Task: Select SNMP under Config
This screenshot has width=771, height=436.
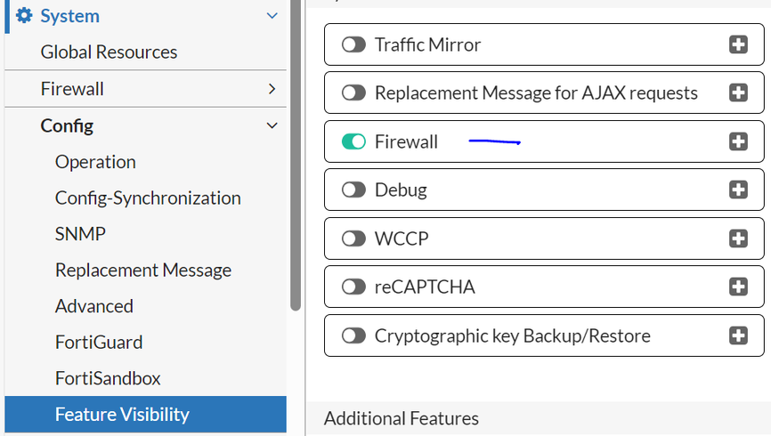Action: [x=80, y=234]
